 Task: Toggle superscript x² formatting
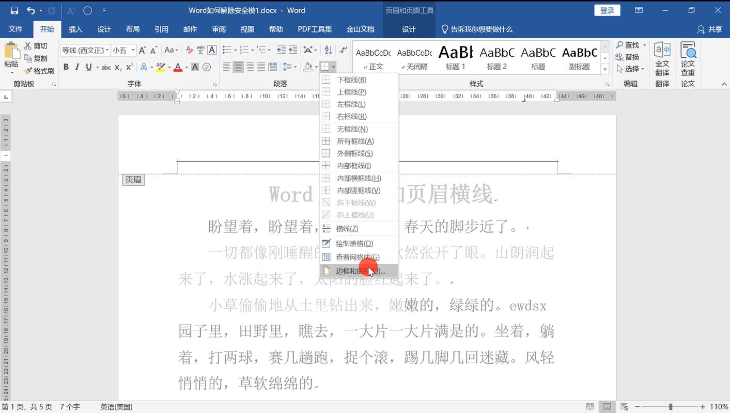130,67
